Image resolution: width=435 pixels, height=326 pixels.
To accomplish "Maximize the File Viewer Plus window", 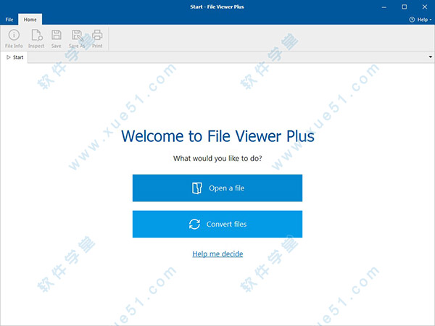I will (x=405, y=7).
